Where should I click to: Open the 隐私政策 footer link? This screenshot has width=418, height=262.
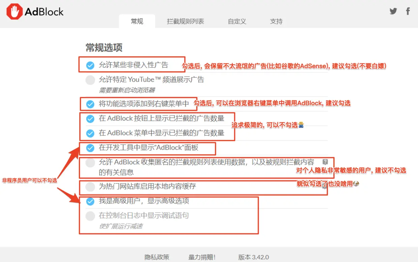(157, 257)
